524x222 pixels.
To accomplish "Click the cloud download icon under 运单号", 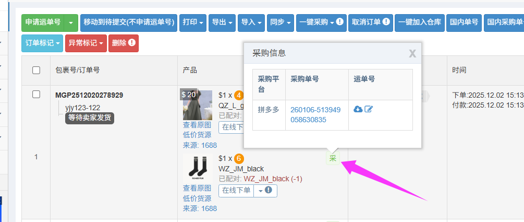I will pyautogui.click(x=358, y=109).
